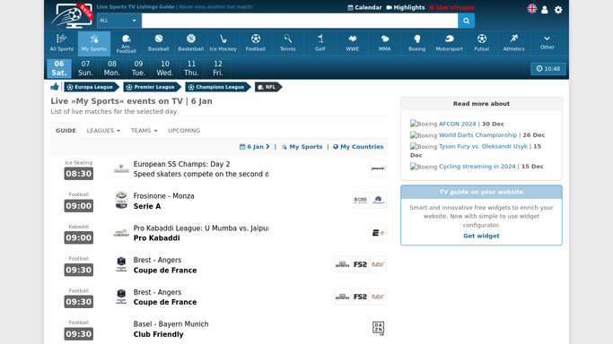Toggle the My Countries filter
This screenshot has height=344, width=613.
(x=358, y=147)
